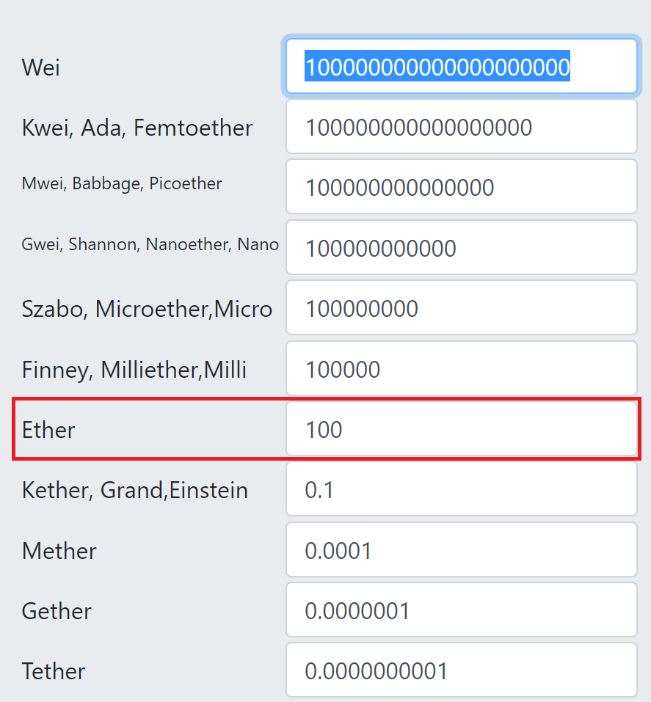
Task: Focus the Tether input field
Action: click(x=462, y=670)
